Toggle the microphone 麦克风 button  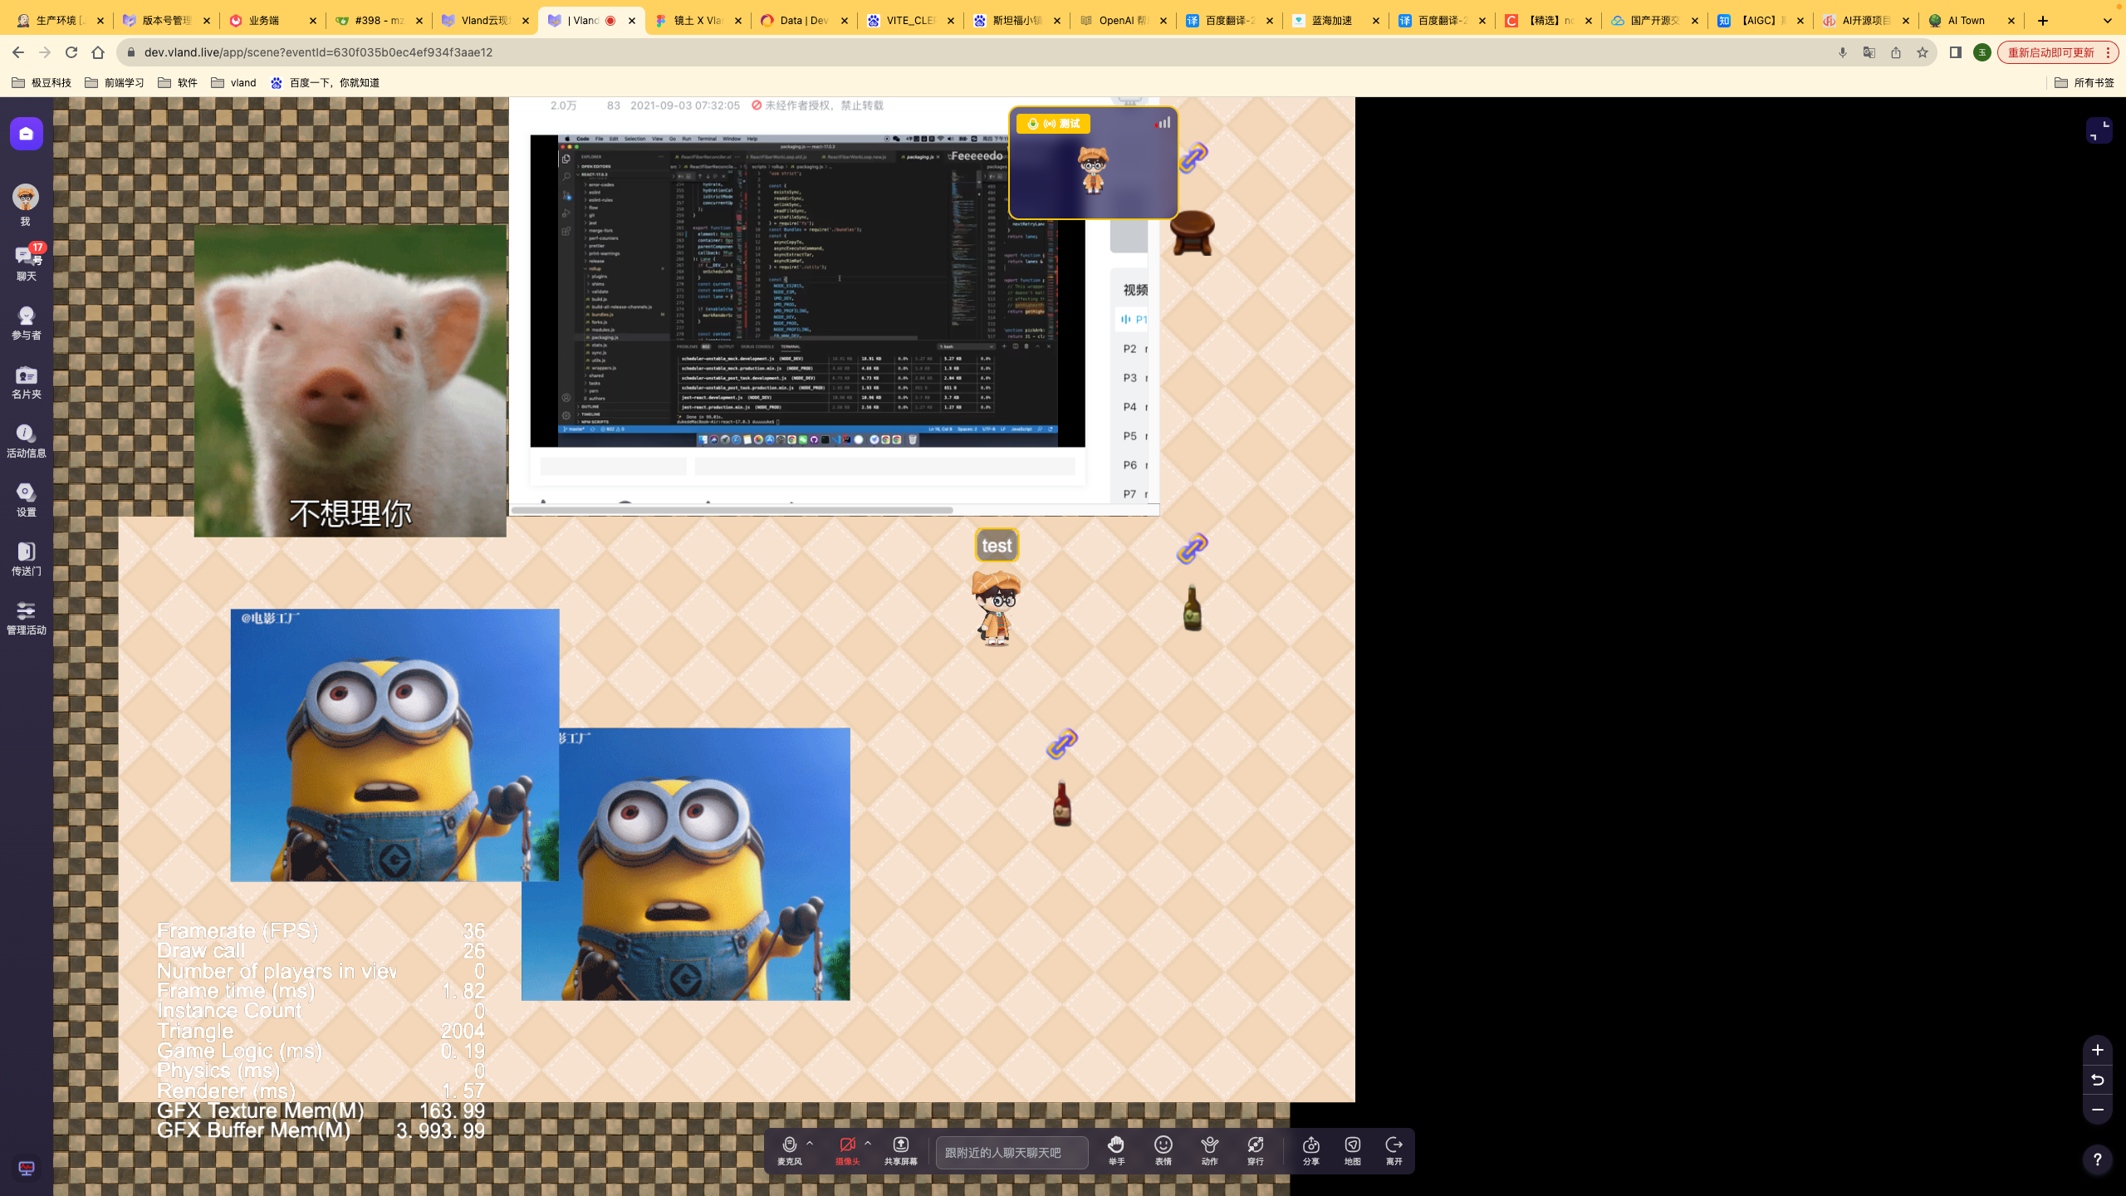point(790,1151)
